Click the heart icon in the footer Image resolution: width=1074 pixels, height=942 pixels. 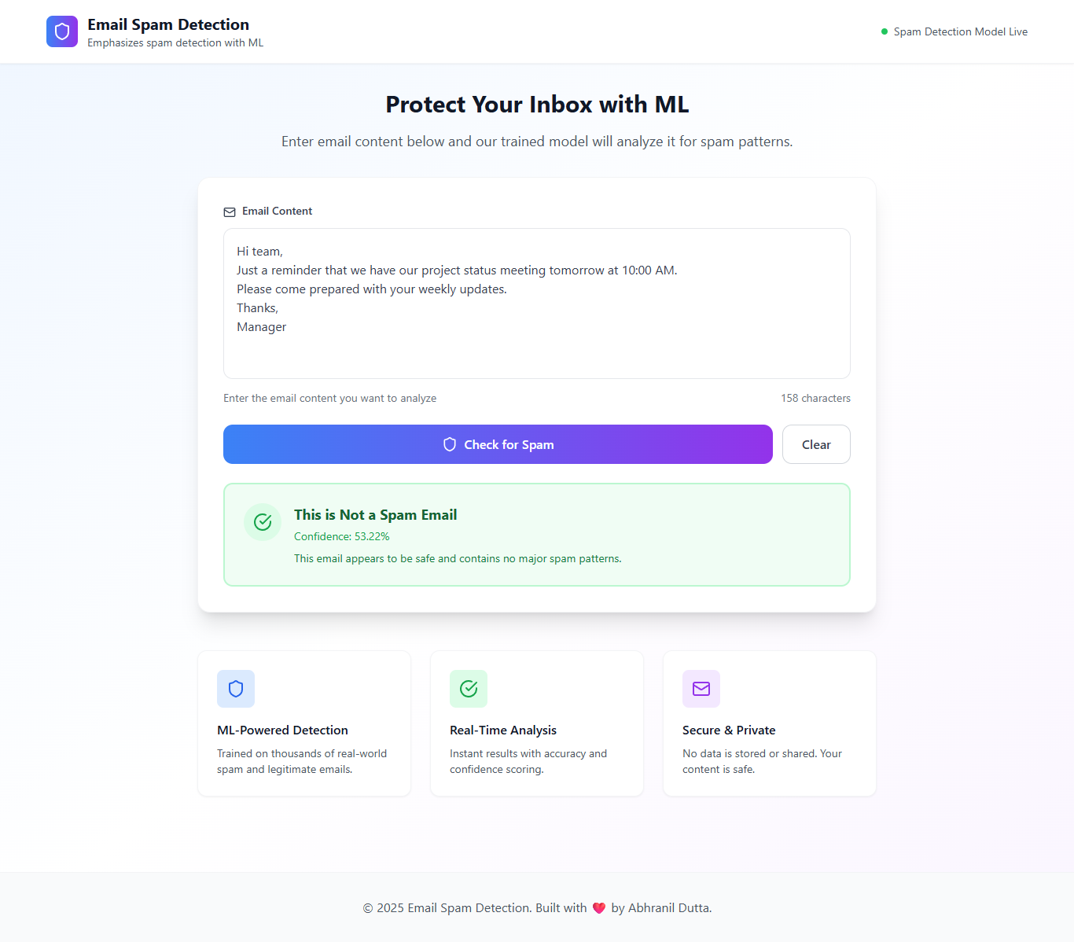click(x=599, y=908)
